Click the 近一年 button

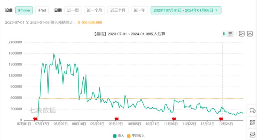[139, 10]
